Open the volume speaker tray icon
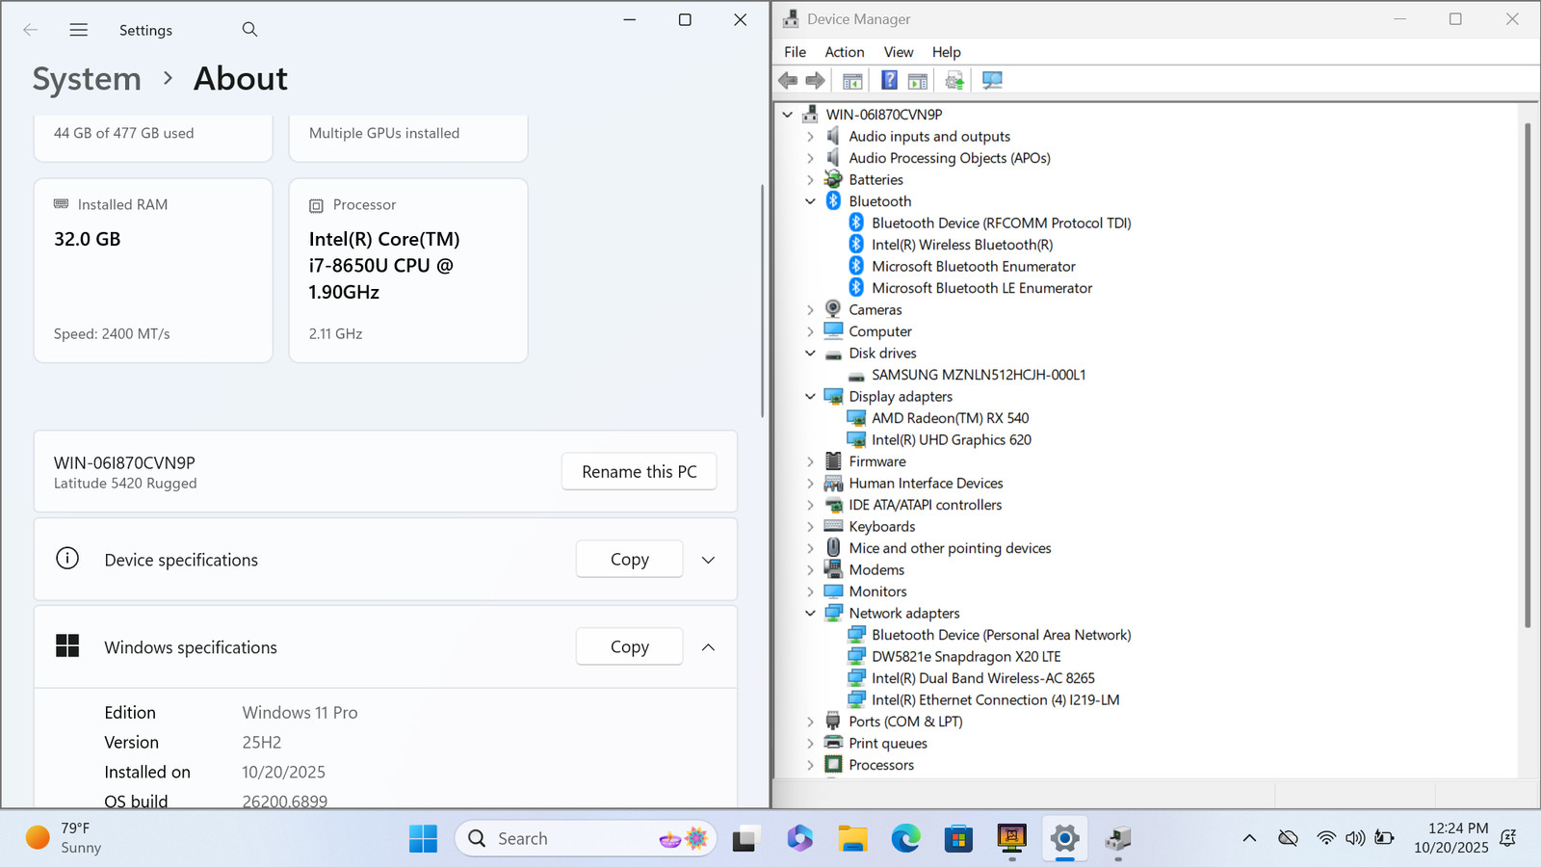Viewport: 1541px width, 867px height. pos(1355,838)
